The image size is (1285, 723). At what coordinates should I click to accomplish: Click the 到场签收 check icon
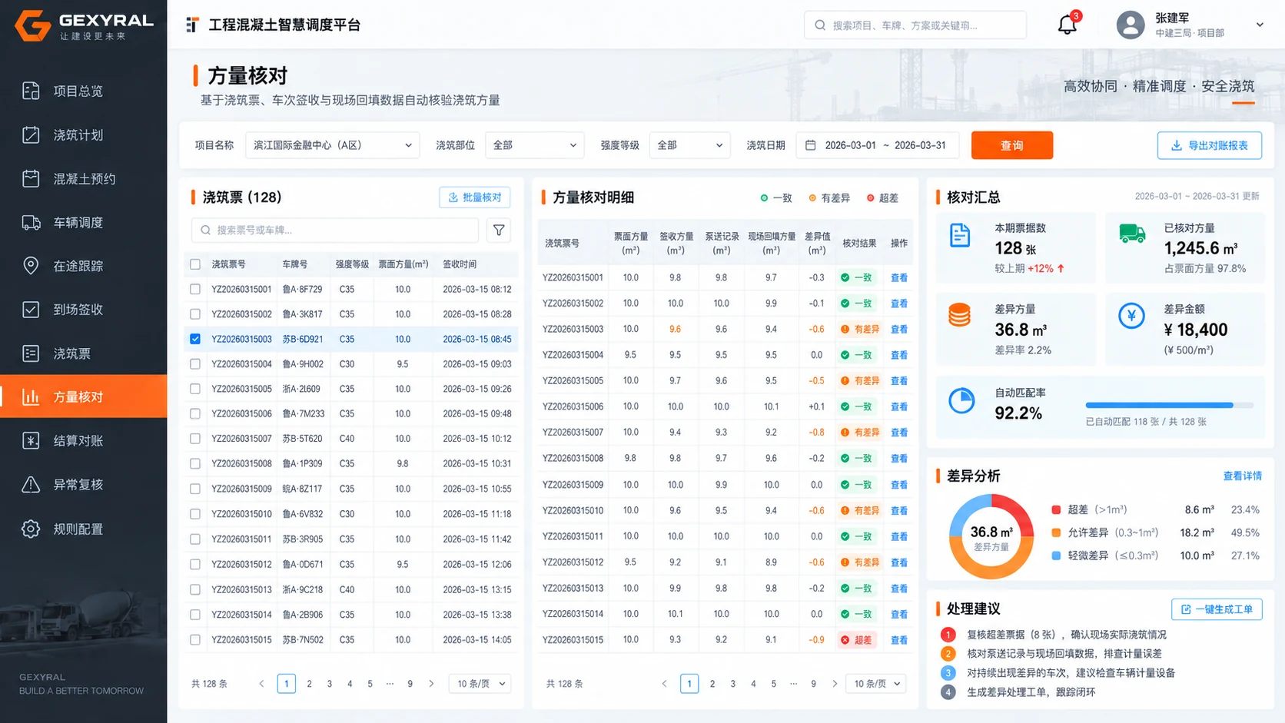(x=31, y=310)
